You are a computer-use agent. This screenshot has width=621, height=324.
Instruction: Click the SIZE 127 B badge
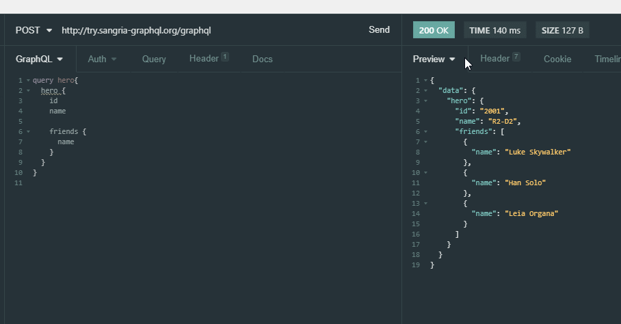[x=562, y=30]
